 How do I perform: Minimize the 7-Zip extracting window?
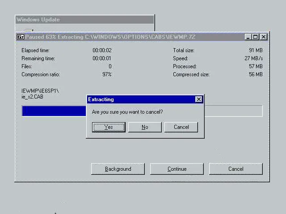coord(248,37)
